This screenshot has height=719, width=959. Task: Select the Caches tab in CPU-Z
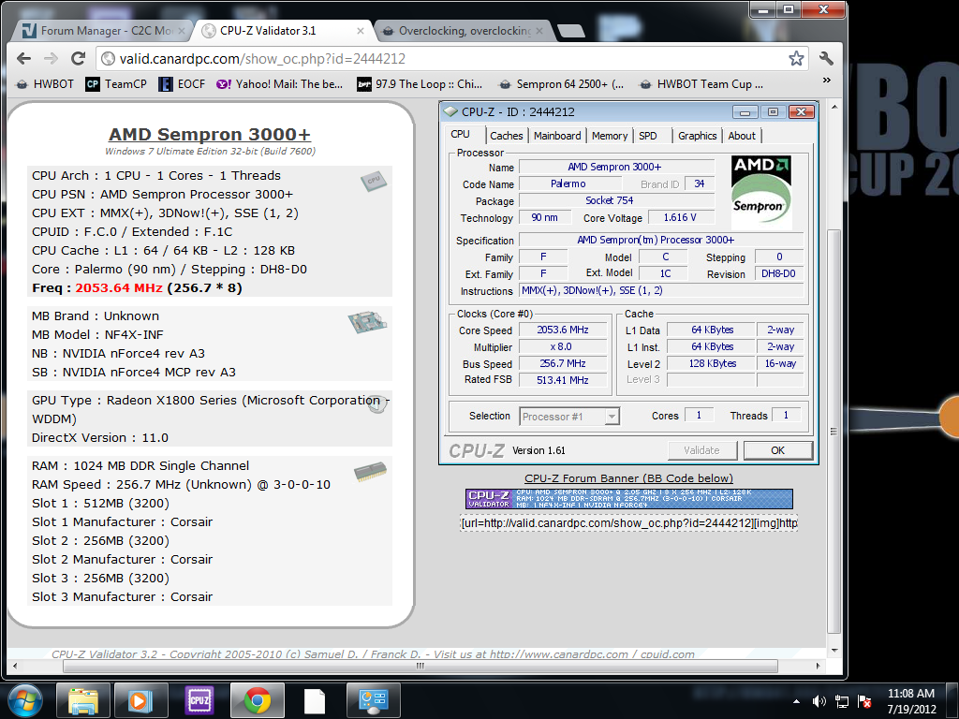[x=507, y=136]
